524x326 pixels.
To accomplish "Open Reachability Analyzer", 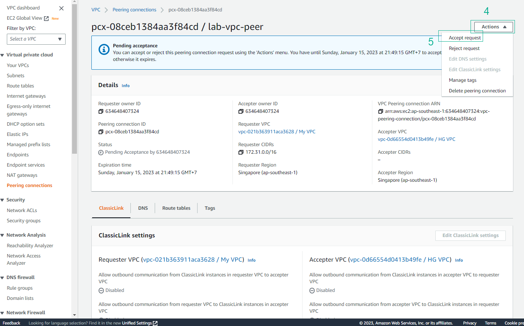I will (x=30, y=246).
